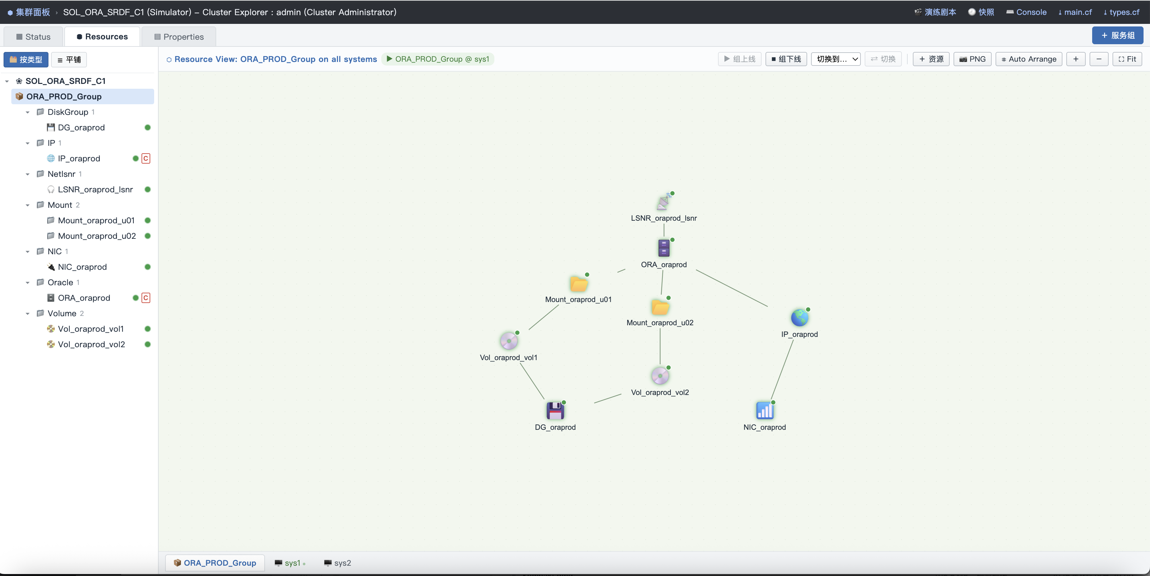Click the Auto Arrange button

point(1029,59)
